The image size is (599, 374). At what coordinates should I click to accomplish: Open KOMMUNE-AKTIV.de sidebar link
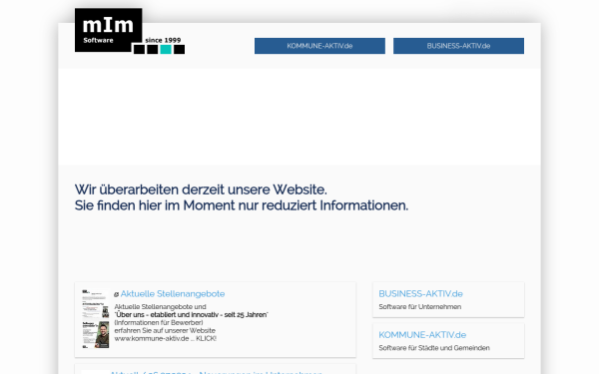(422, 335)
